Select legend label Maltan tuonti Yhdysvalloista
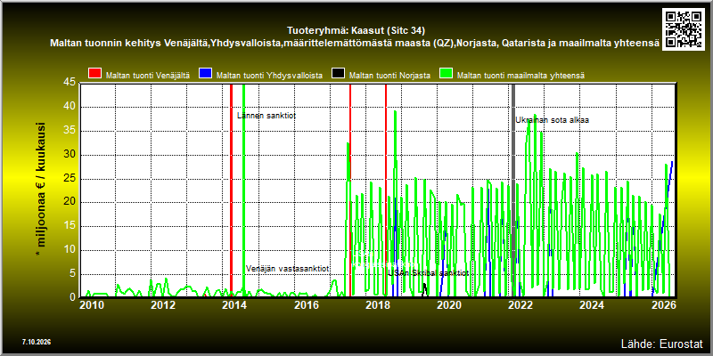The height and width of the screenshot is (356, 713). (x=270, y=76)
